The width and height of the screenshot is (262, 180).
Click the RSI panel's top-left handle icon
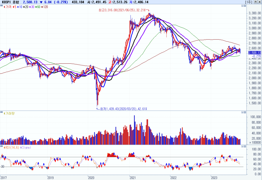click(2, 146)
